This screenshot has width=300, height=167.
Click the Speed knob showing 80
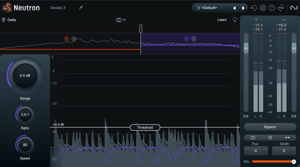coord(25,145)
